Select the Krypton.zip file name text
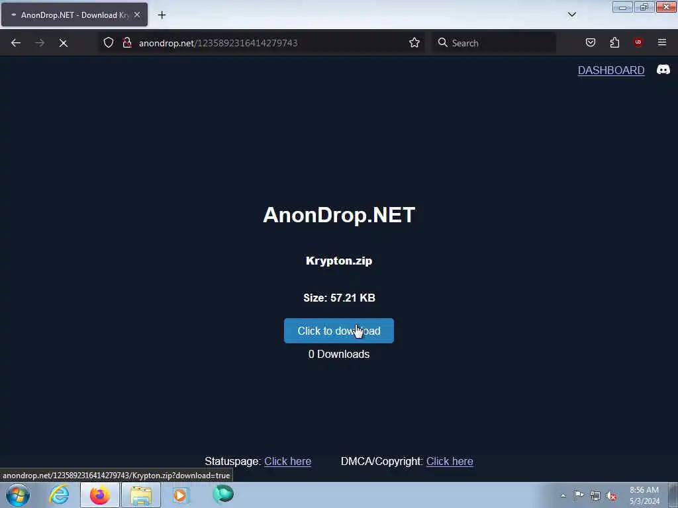The height and width of the screenshot is (508, 678). click(x=339, y=261)
